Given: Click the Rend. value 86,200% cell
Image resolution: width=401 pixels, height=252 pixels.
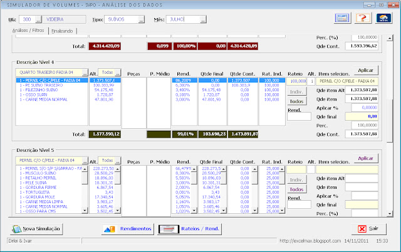Looking at the screenshot, I should pos(184,81).
